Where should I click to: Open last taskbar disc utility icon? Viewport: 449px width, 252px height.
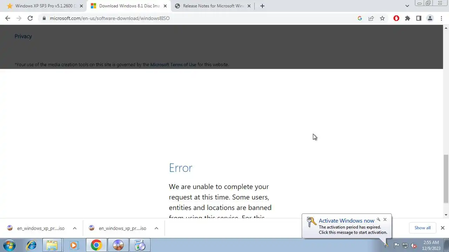pyautogui.click(x=140, y=245)
